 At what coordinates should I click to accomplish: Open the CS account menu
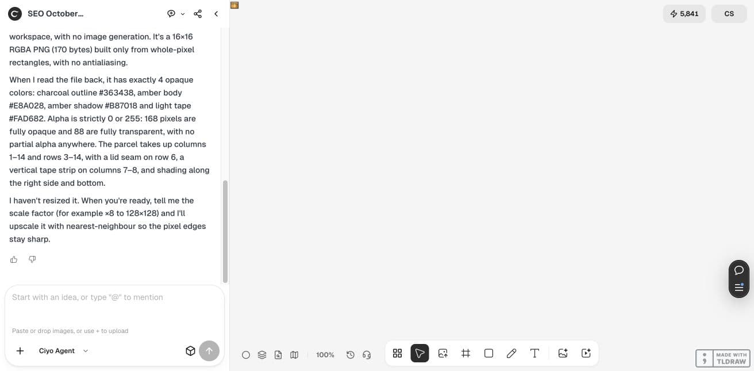coord(729,14)
